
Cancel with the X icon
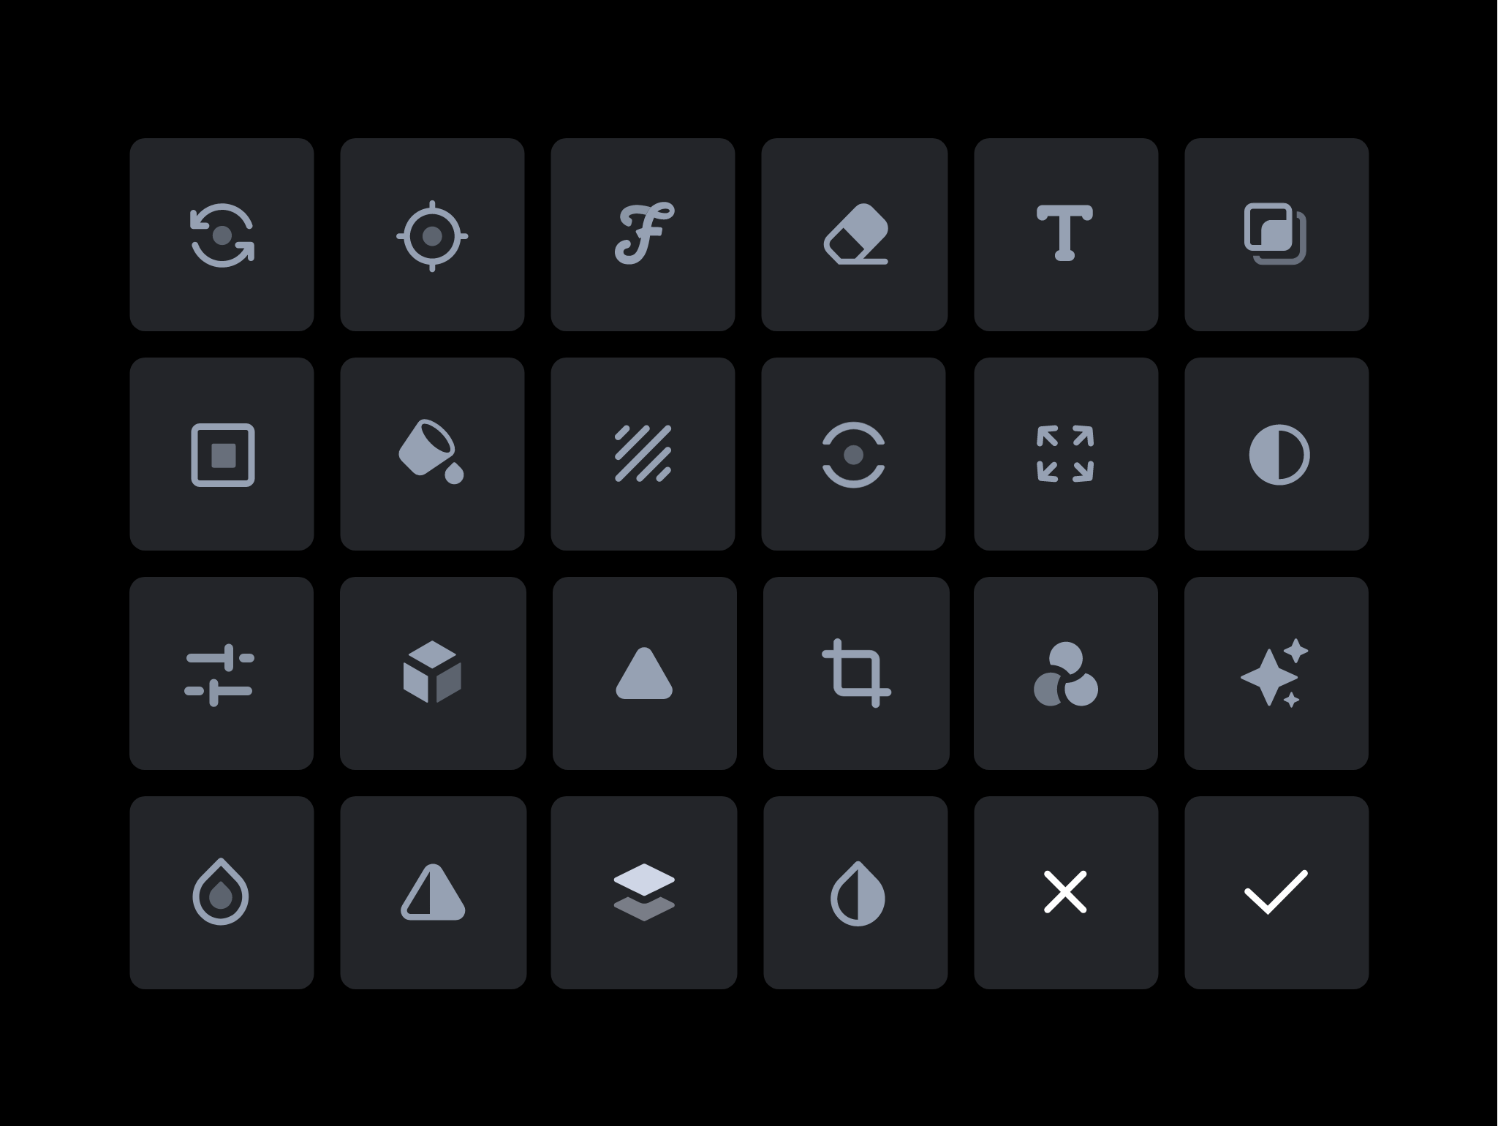coord(1065,892)
